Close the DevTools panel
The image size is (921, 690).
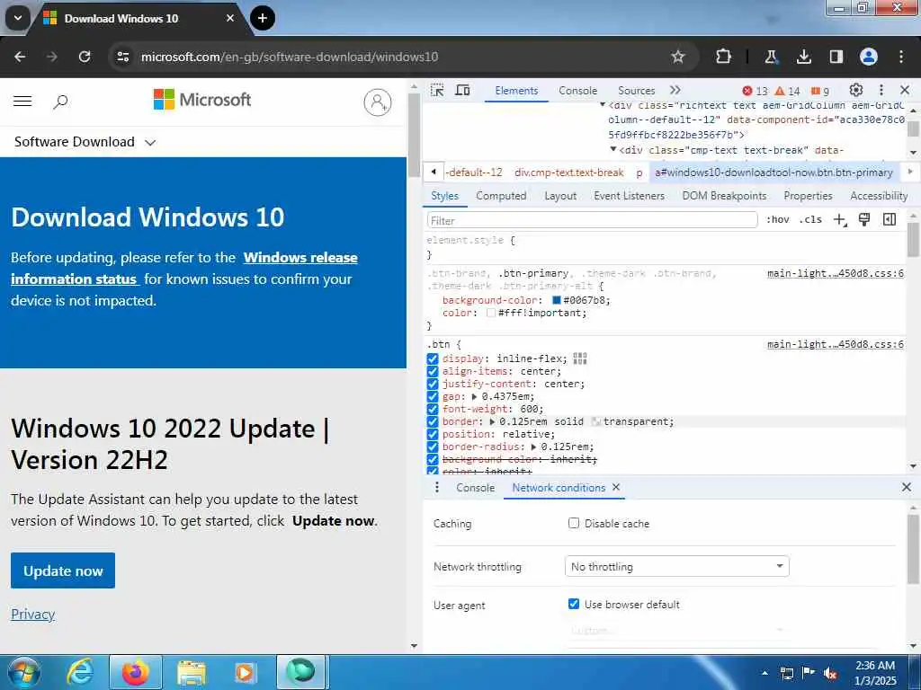[905, 90]
